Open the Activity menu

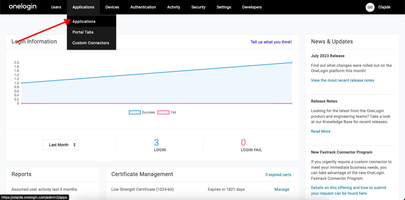(174, 7)
